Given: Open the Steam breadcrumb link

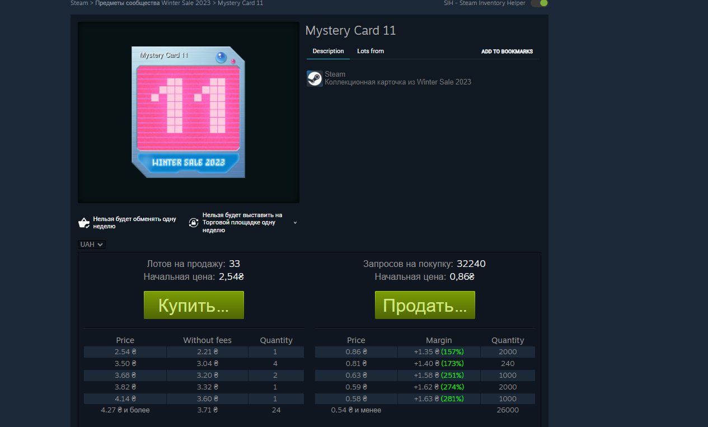Looking at the screenshot, I should [79, 3].
